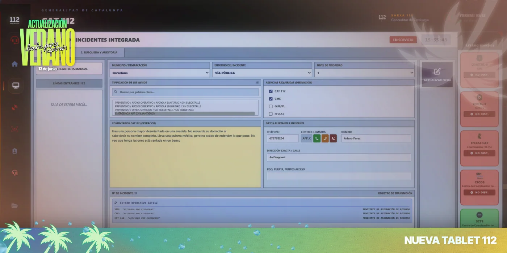The width and height of the screenshot is (507, 253).
Task: Check the GUB/PL agency checkbox
Action: tap(271, 106)
